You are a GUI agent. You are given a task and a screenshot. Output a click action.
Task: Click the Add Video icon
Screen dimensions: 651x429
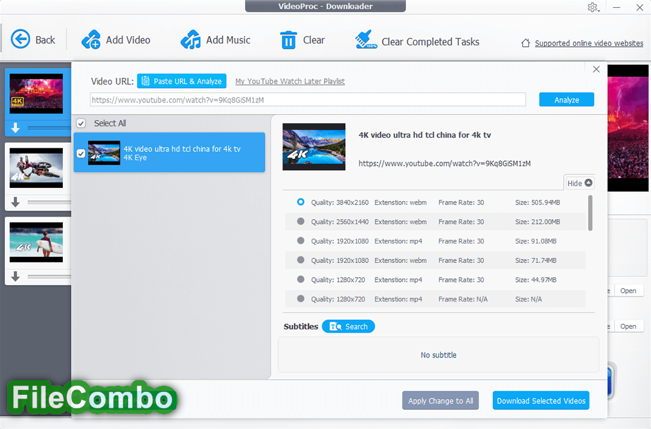pos(91,40)
